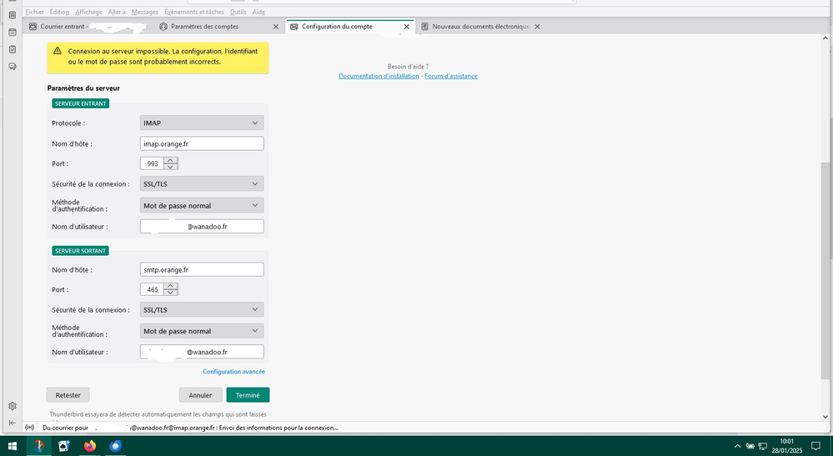Increase outgoing port 465 with up arrow

point(171,286)
